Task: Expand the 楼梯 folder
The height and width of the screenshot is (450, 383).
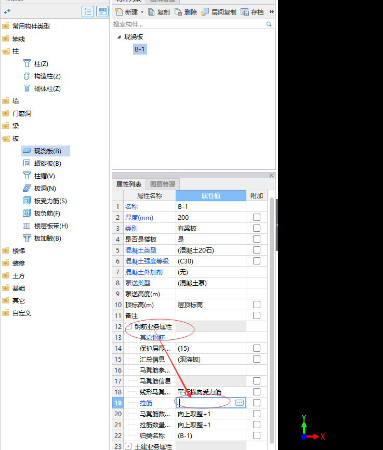Action: [6, 251]
